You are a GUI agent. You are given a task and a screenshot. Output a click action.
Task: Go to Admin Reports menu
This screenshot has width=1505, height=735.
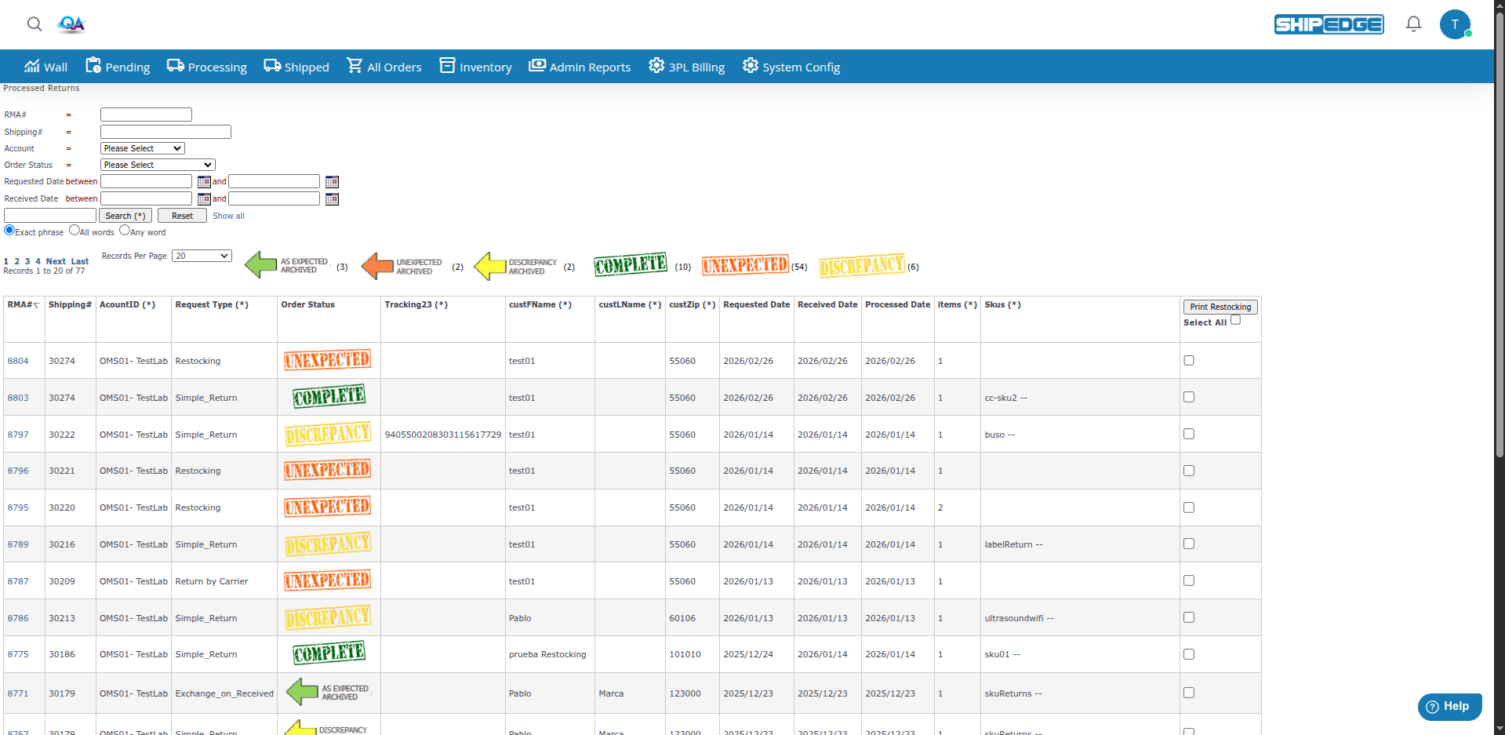(x=580, y=67)
